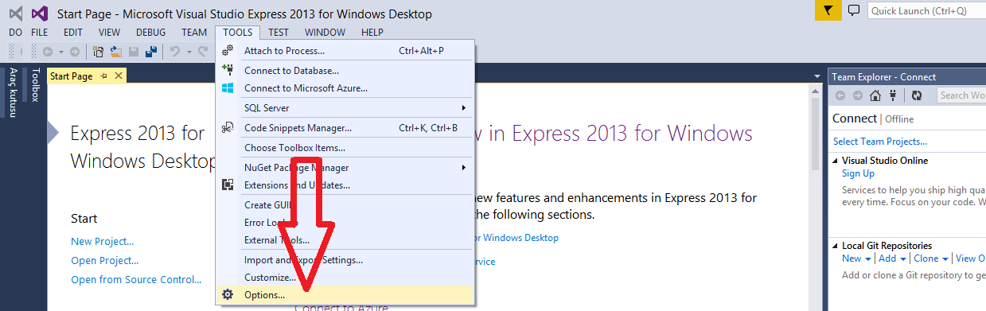The width and height of the screenshot is (986, 311).
Task: Open the TEAM menu
Action: click(194, 33)
